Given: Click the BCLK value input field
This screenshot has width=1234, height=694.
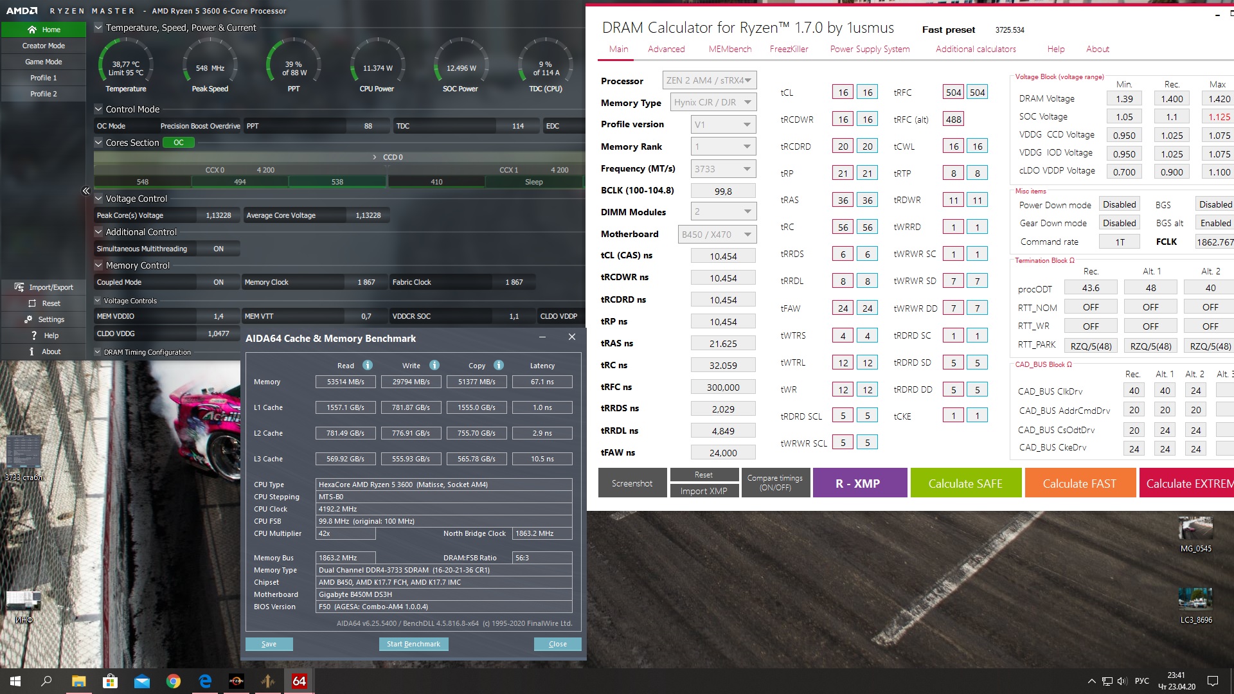Looking at the screenshot, I should (x=722, y=191).
